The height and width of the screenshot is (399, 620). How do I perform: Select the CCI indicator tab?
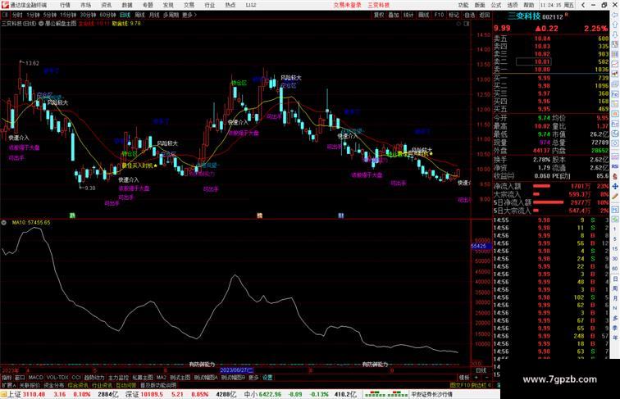(x=76, y=378)
